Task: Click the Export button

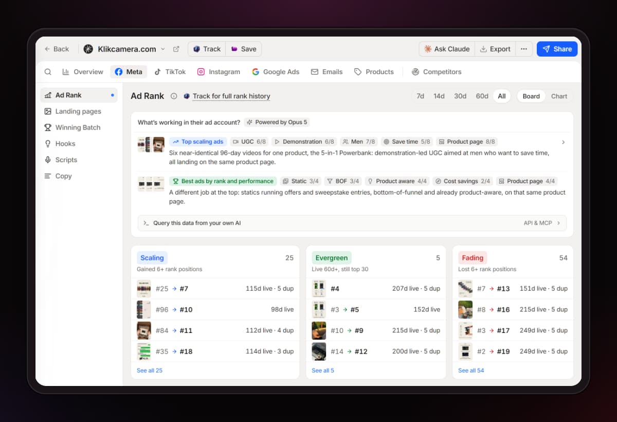Action: click(x=495, y=49)
